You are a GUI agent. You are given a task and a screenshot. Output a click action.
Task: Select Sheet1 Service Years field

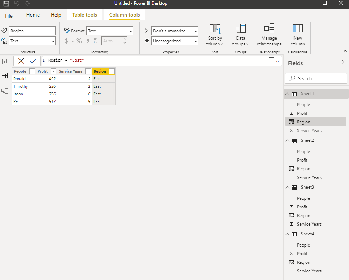pos(315,130)
